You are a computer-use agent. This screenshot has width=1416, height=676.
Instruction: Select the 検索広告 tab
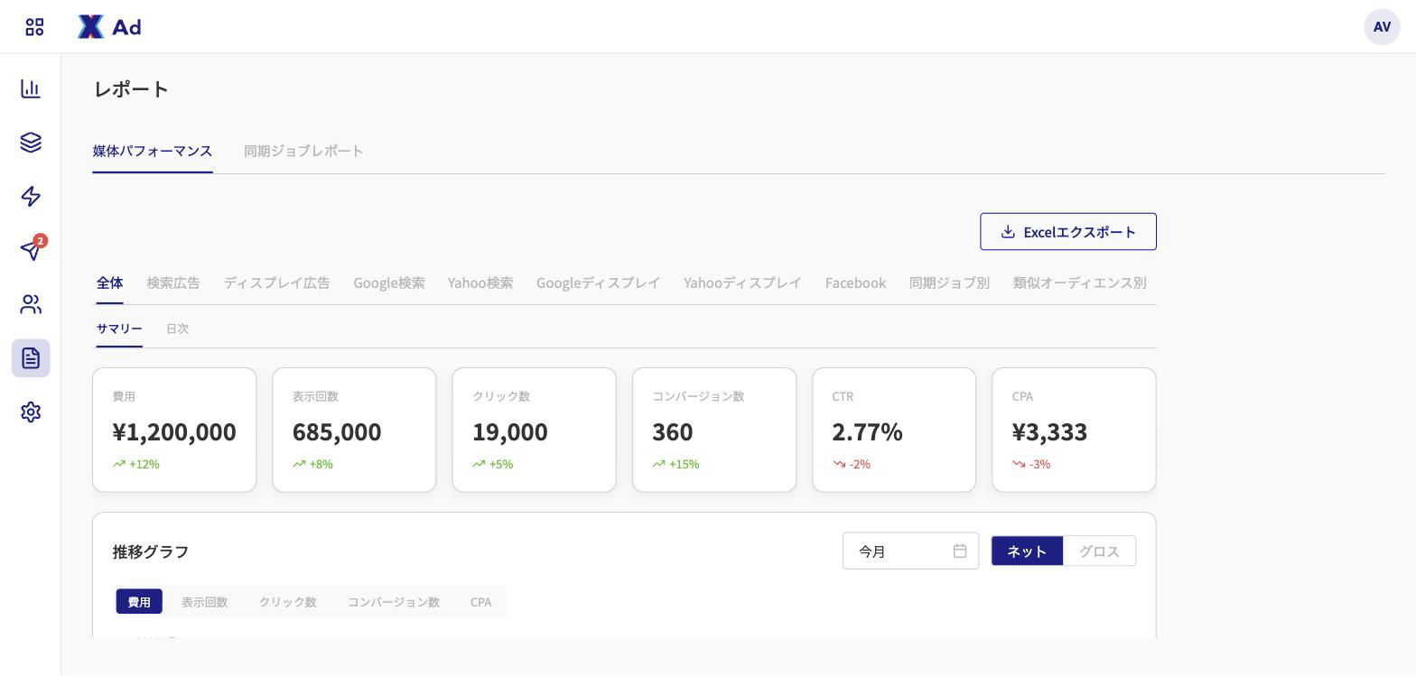coord(173,282)
